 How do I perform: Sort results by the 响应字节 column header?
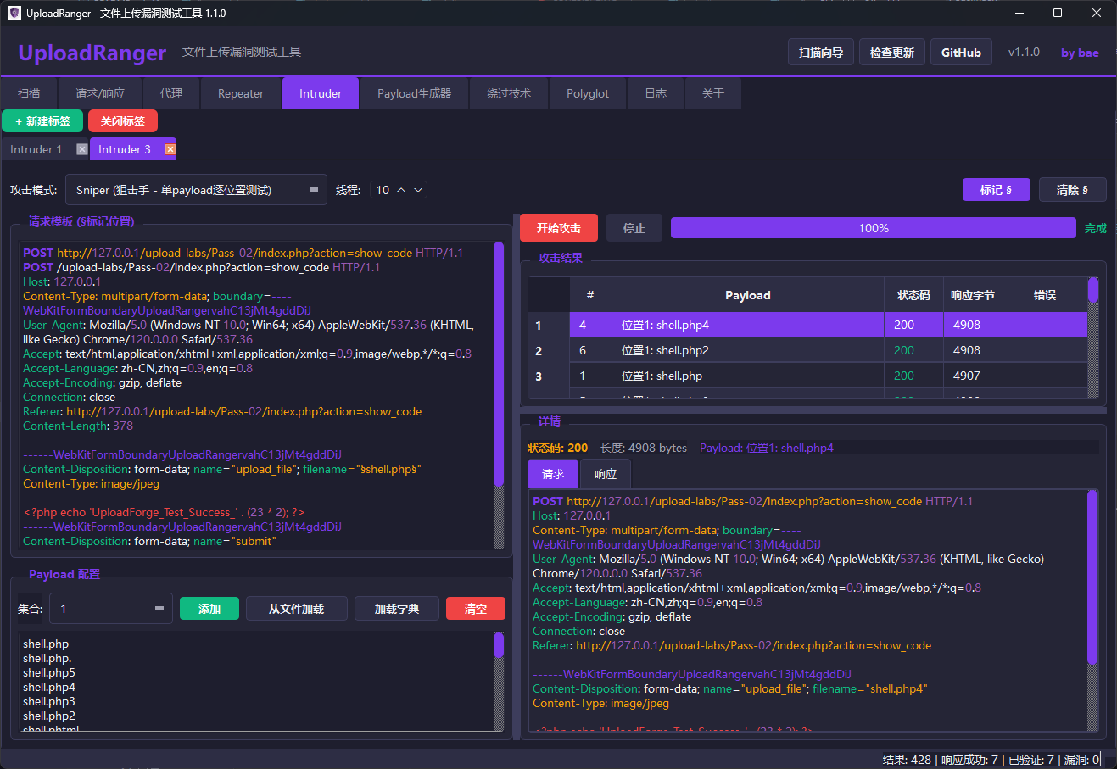pos(973,295)
